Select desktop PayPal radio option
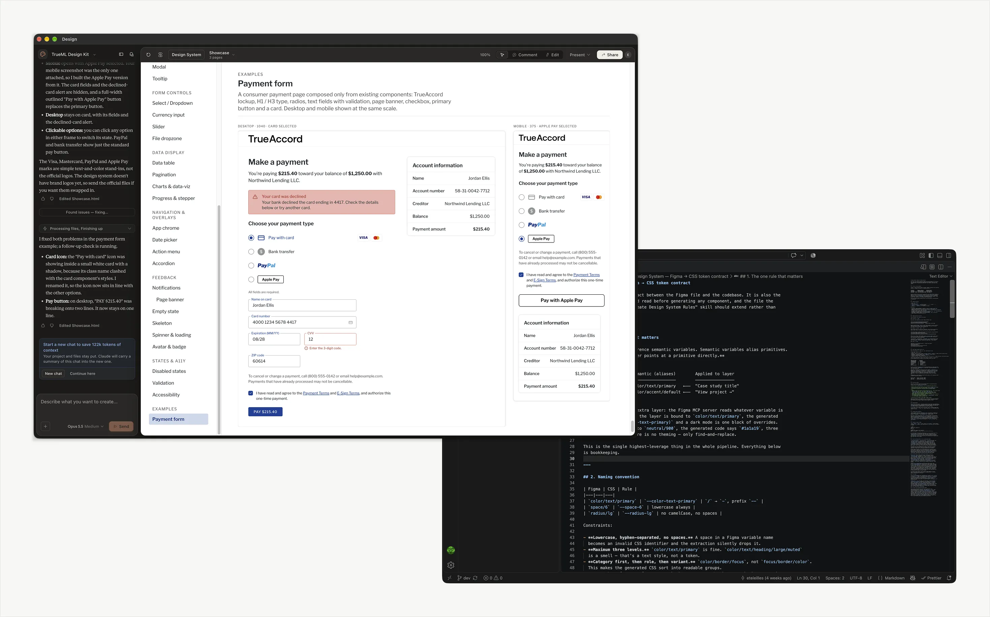This screenshot has height=617, width=990. (251, 266)
